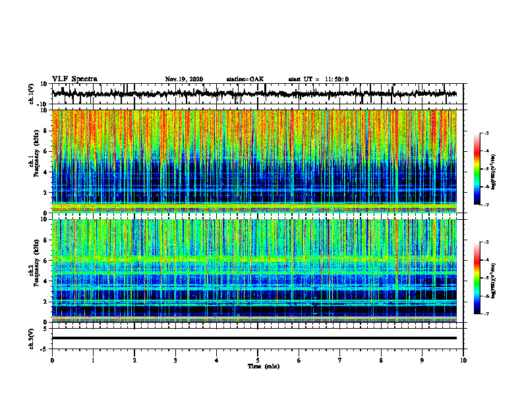Click the log(PSD) label beside ch.1 color bar
This screenshot has height=404, width=522.
coord(494,172)
